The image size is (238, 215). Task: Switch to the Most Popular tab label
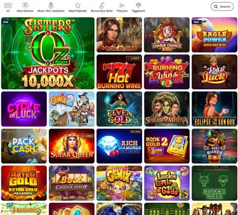pyautogui.click(x=78, y=11)
